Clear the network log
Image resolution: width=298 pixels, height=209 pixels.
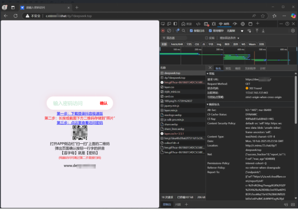tap(169, 31)
